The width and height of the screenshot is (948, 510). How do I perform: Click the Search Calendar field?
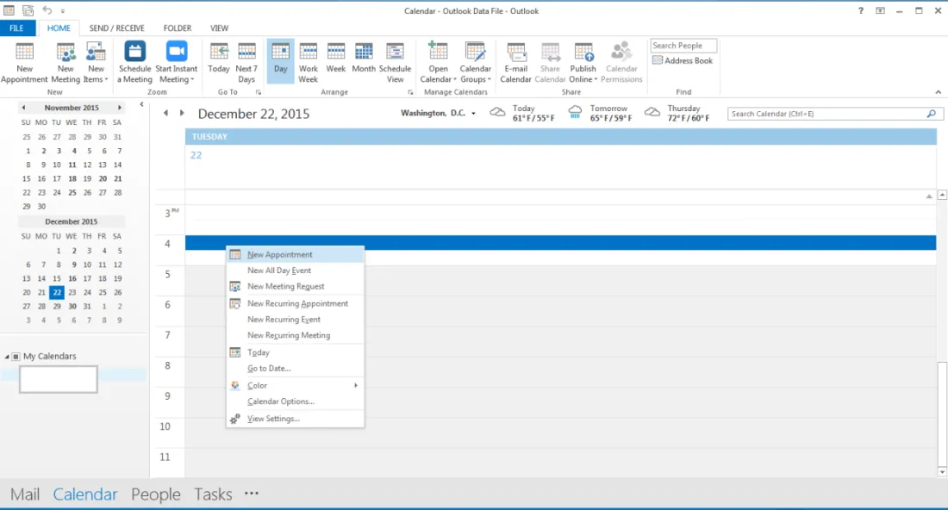pos(826,114)
